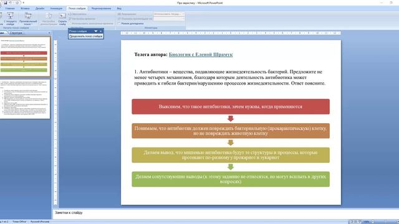
Task: Restore down the PowerPoint window
Action: pyautogui.click(x=391, y=2)
